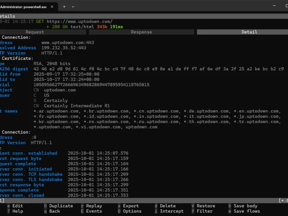
Task: Click the Back command in footer
Action: click(x=55, y=211)
